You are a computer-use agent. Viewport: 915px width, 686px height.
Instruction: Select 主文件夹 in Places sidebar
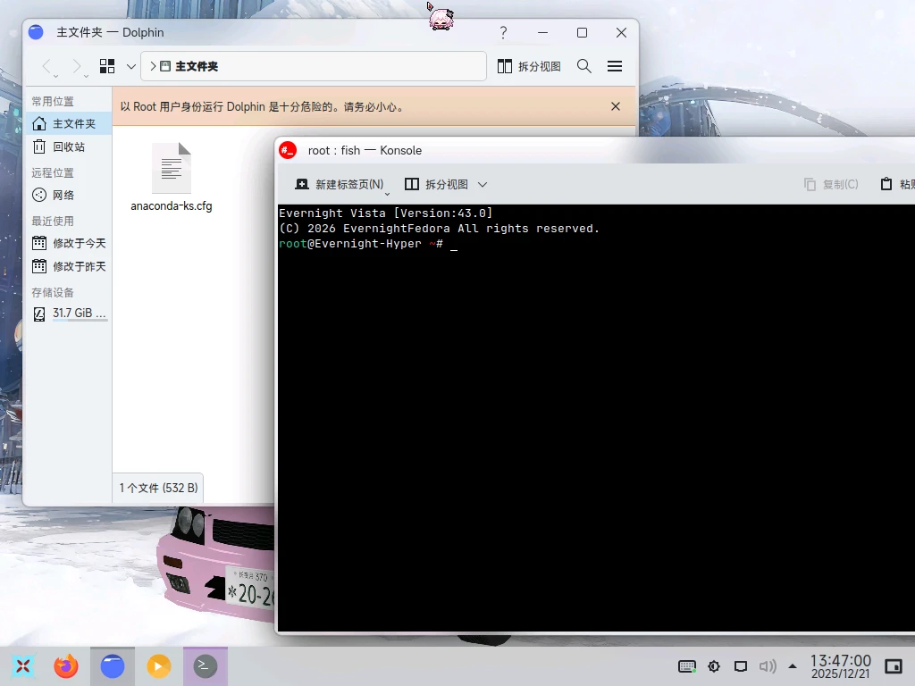click(69, 123)
